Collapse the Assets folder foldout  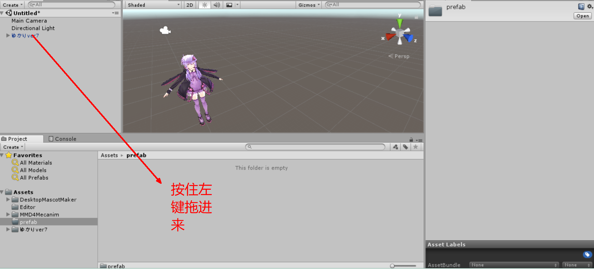(x=2, y=192)
